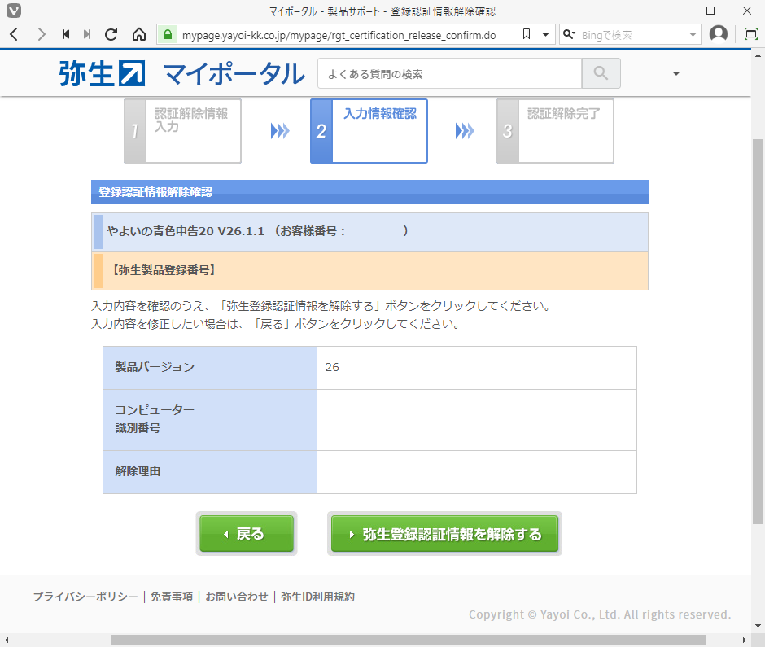Expand Bing search history dropdown

(693, 35)
